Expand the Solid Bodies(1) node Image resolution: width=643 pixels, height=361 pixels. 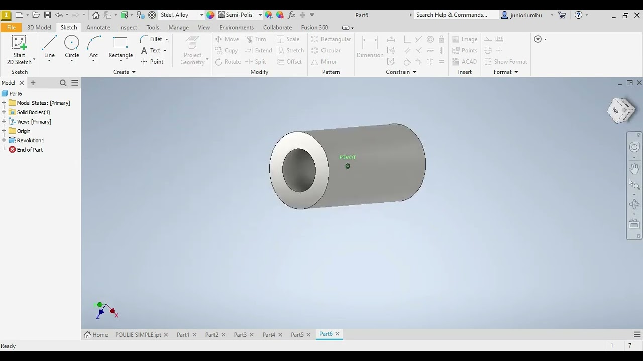click(4, 112)
